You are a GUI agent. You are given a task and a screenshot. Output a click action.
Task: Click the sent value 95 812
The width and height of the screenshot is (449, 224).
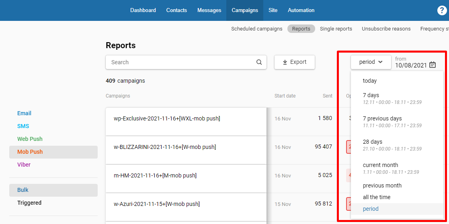pyautogui.click(x=323, y=204)
